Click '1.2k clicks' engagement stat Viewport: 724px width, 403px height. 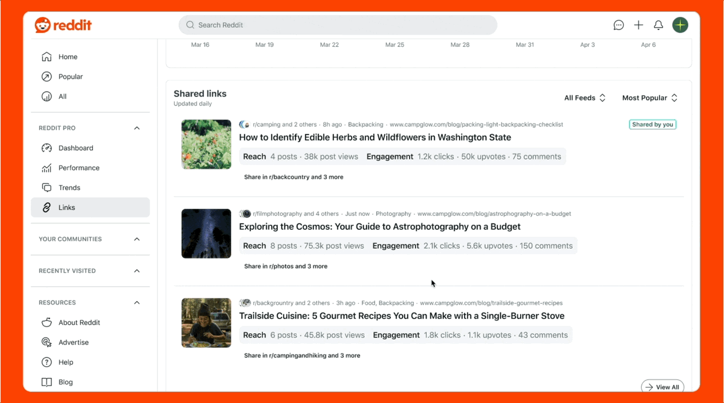point(436,156)
